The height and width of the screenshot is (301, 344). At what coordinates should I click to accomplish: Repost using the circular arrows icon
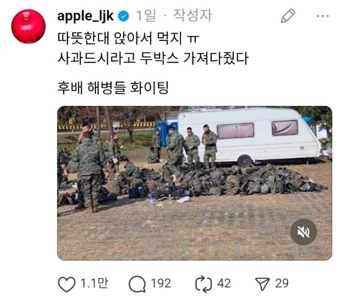point(203,284)
